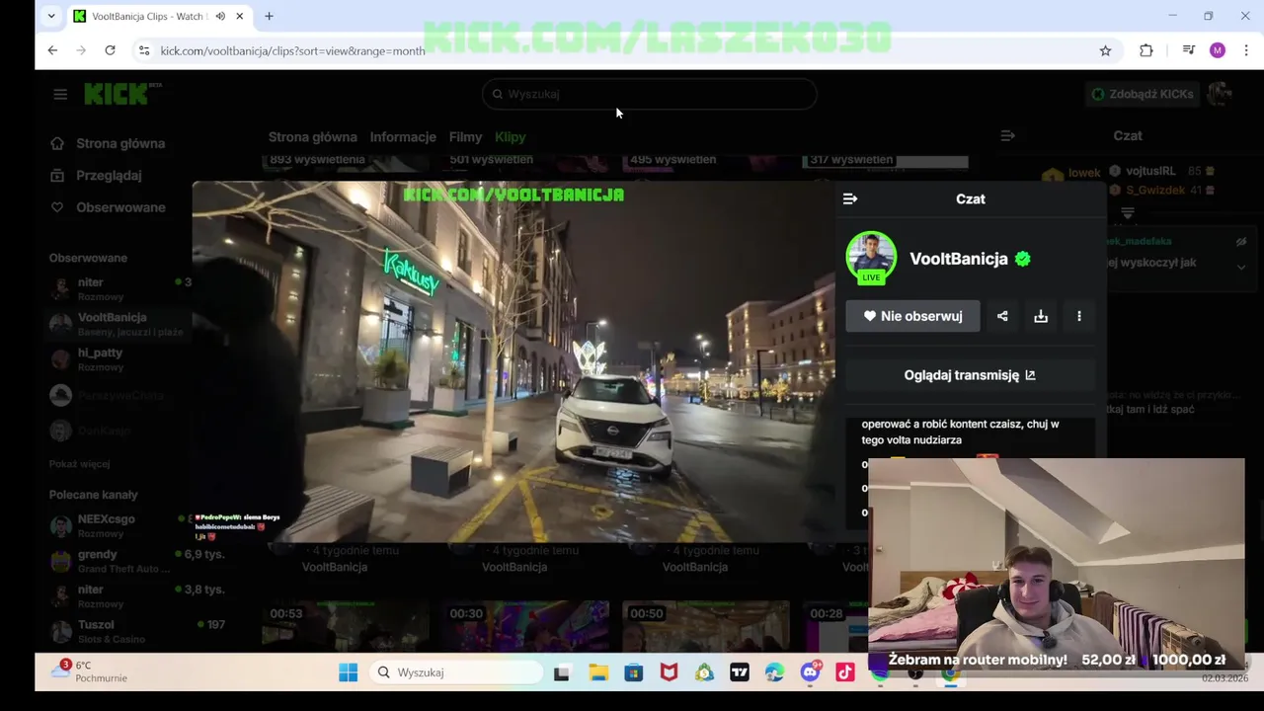Mute the tab via speaker icon
Screen dimensions: 1264x711
click(x=220, y=16)
